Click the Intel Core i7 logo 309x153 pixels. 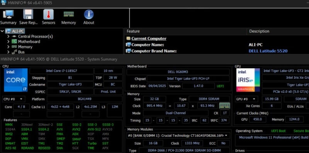[x=16, y=80]
